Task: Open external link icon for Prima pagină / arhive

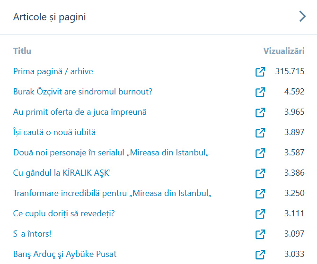Action: (260, 72)
